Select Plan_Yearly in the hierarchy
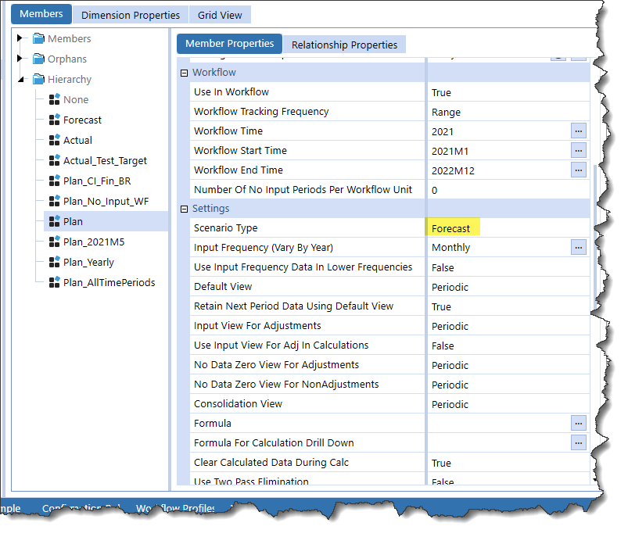628x537 pixels. coord(88,263)
